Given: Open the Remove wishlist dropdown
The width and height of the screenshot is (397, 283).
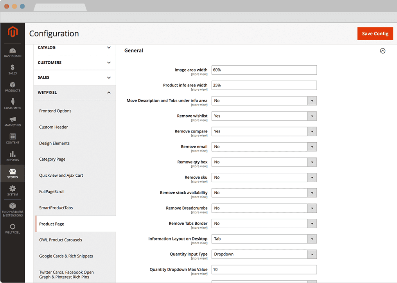Looking at the screenshot, I should (x=264, y=116).
